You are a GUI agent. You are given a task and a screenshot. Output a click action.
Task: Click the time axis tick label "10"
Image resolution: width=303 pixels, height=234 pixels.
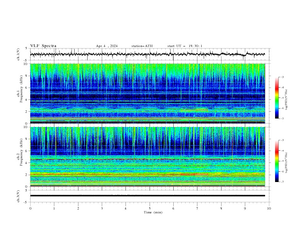click(269, 208)
